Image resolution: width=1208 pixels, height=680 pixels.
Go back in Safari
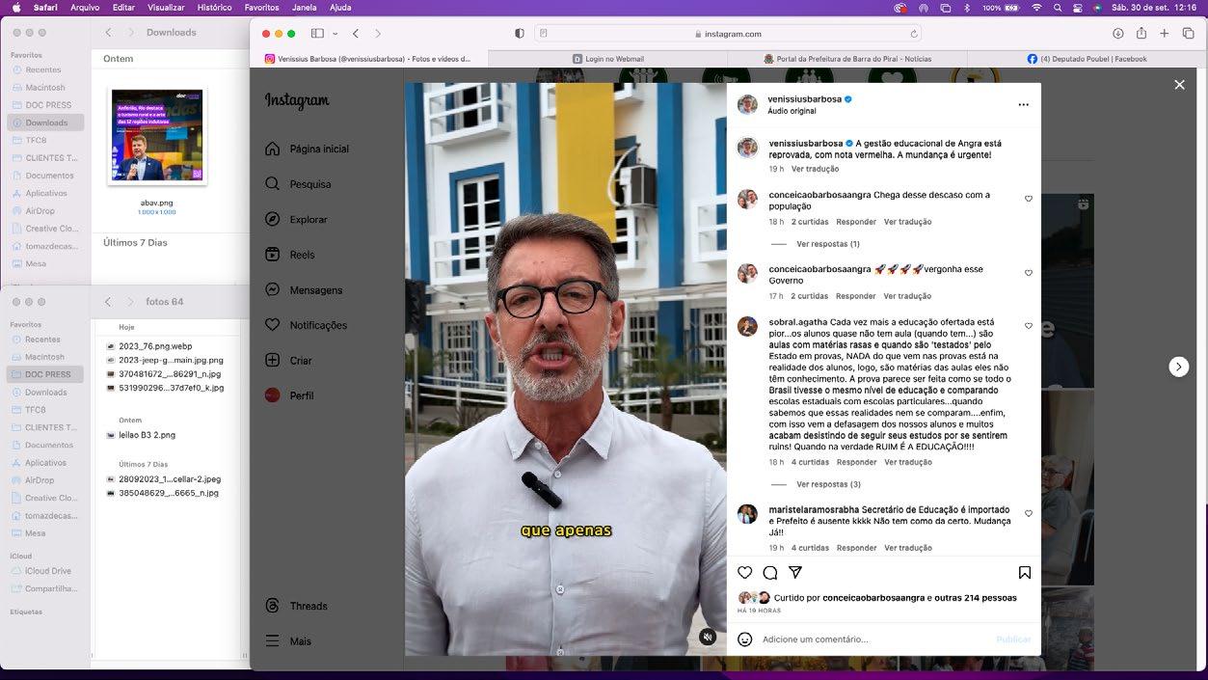(356, 34)
